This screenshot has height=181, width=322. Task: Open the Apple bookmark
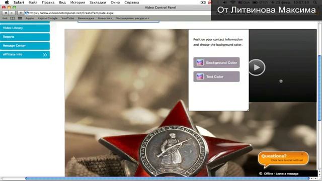[30, 18]
